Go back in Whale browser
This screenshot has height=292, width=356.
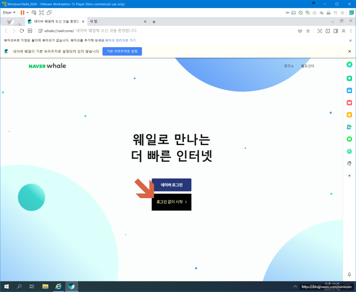(x=6, y=31)
